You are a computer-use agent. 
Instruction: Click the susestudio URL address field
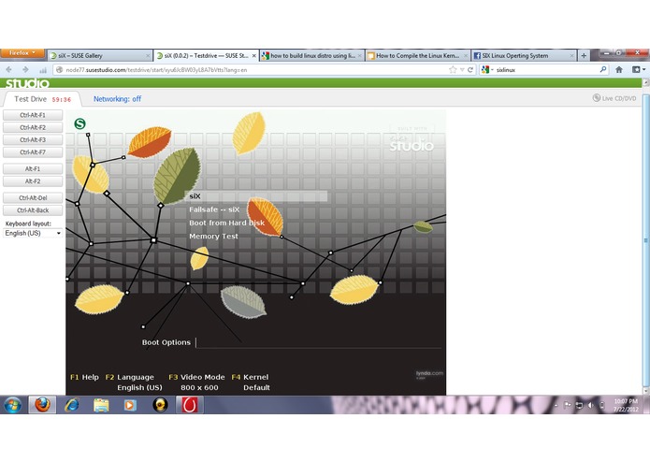pos(253,70)
